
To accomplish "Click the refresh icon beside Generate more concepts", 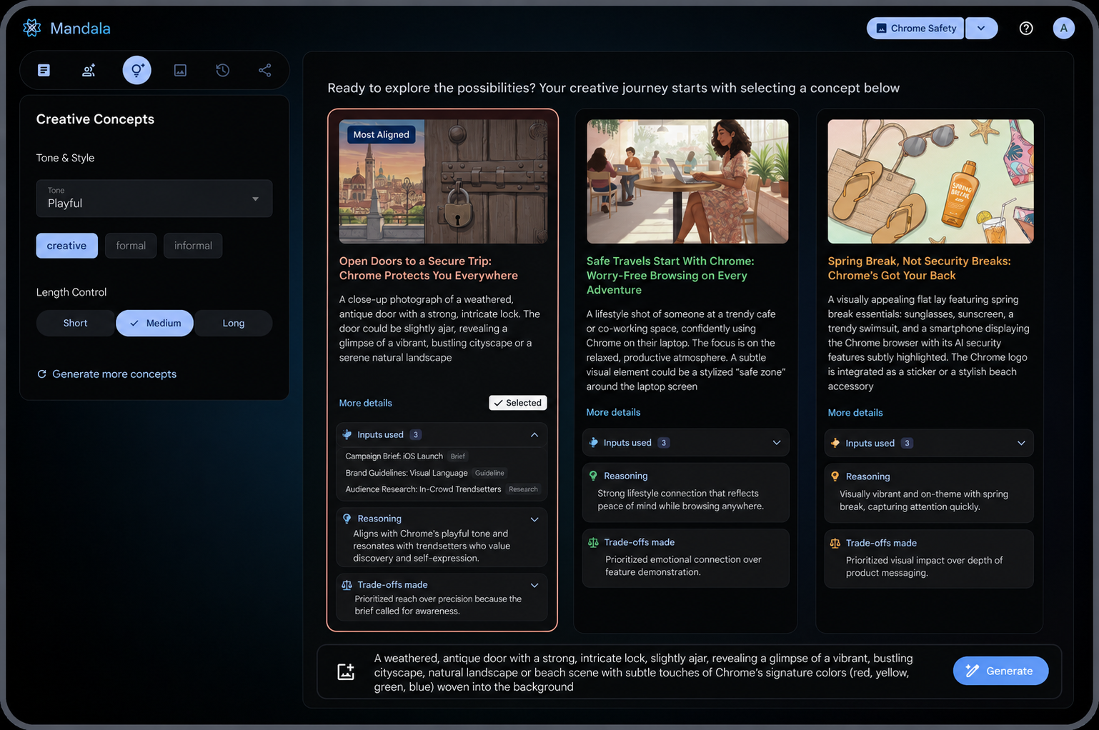I will click(x=41, y=374).
